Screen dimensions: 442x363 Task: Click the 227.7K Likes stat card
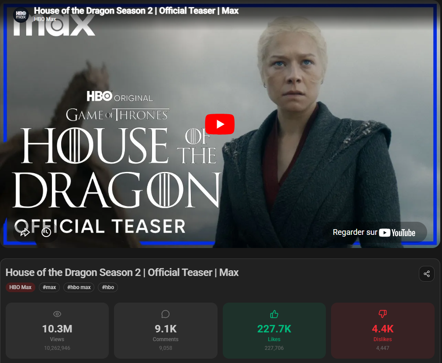click(x=274, y=331)
